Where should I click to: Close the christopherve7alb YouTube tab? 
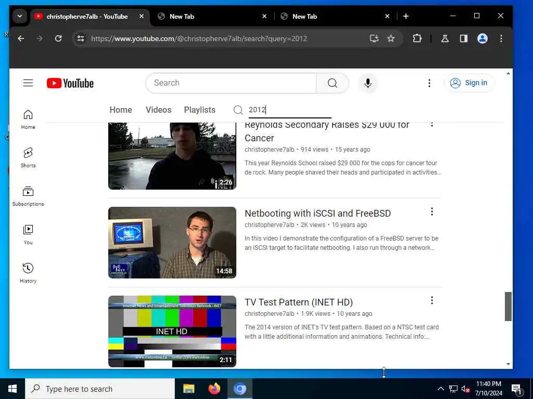coord(142,16)
